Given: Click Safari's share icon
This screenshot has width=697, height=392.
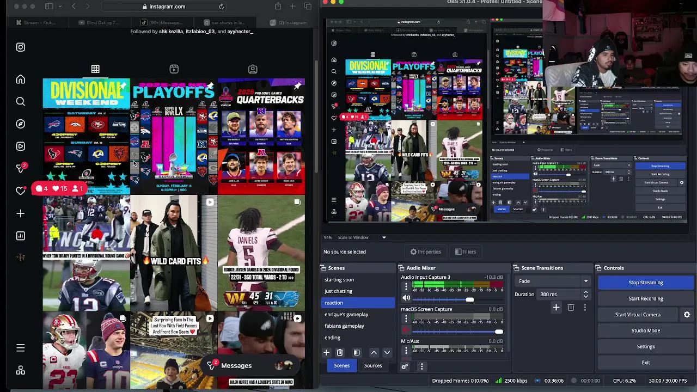Looking at the screenshot, I should [278, 7].
